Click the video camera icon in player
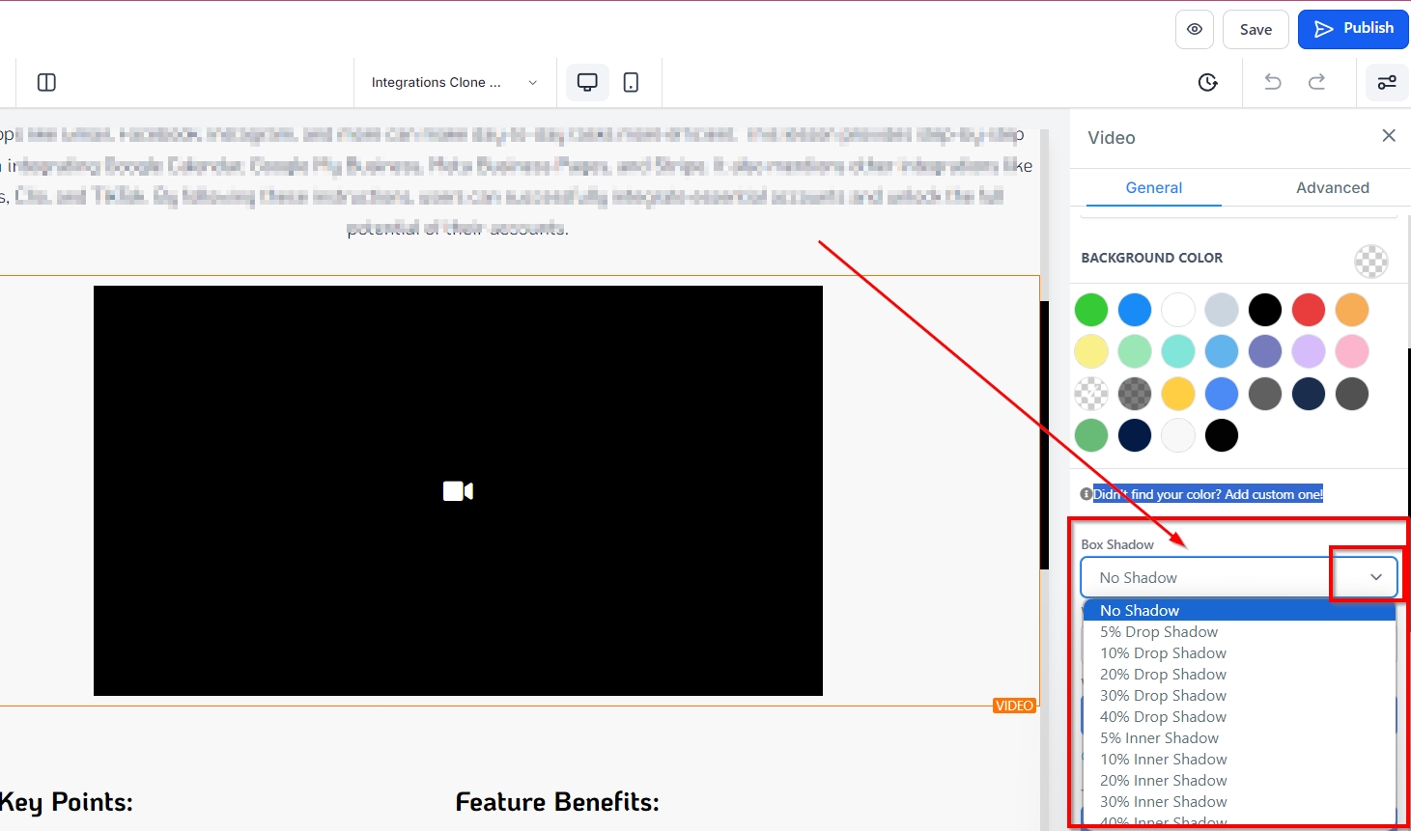 458,491
